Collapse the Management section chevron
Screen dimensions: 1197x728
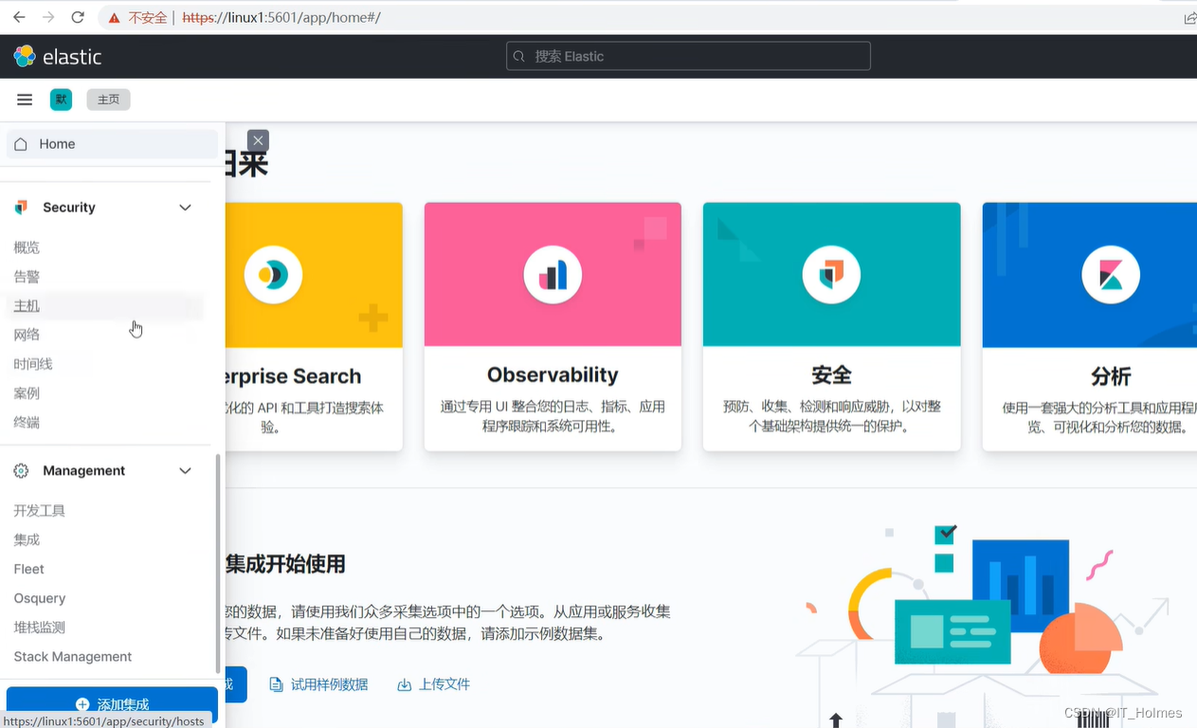186,471
